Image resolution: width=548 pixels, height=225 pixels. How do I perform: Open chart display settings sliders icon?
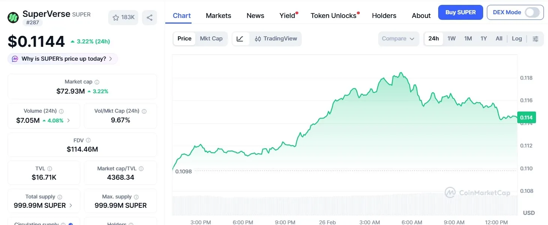(x=536, y=39)
